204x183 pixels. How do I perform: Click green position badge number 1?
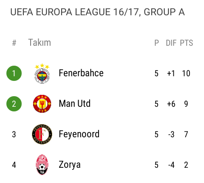pos(14,73)
